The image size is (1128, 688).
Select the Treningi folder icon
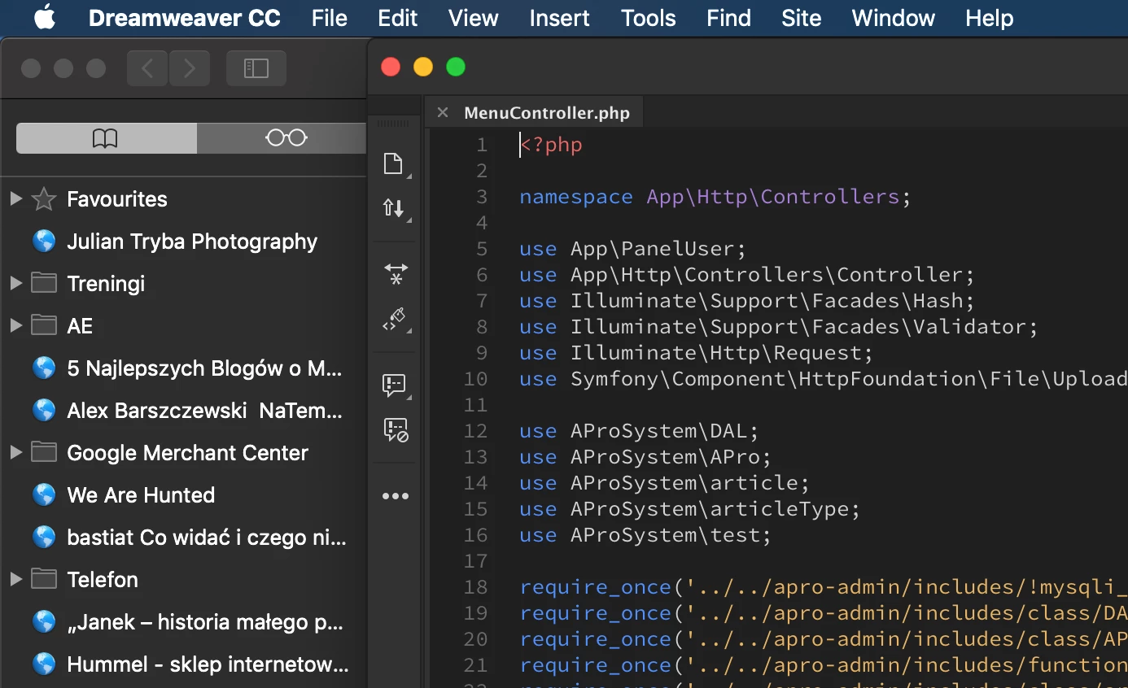pos(44,283)
